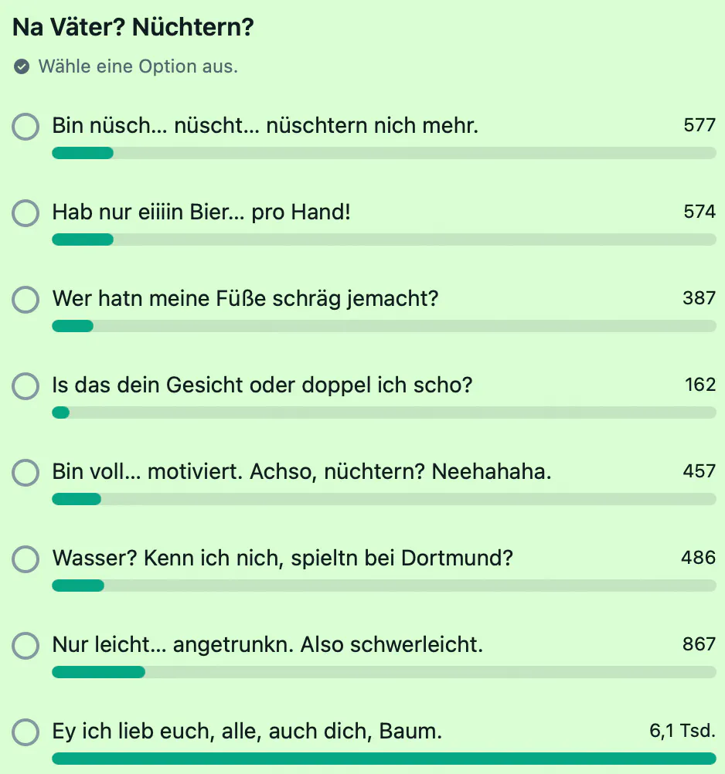Select radio for 'Wasser? Kenn ich nich'

coord(26,559)
